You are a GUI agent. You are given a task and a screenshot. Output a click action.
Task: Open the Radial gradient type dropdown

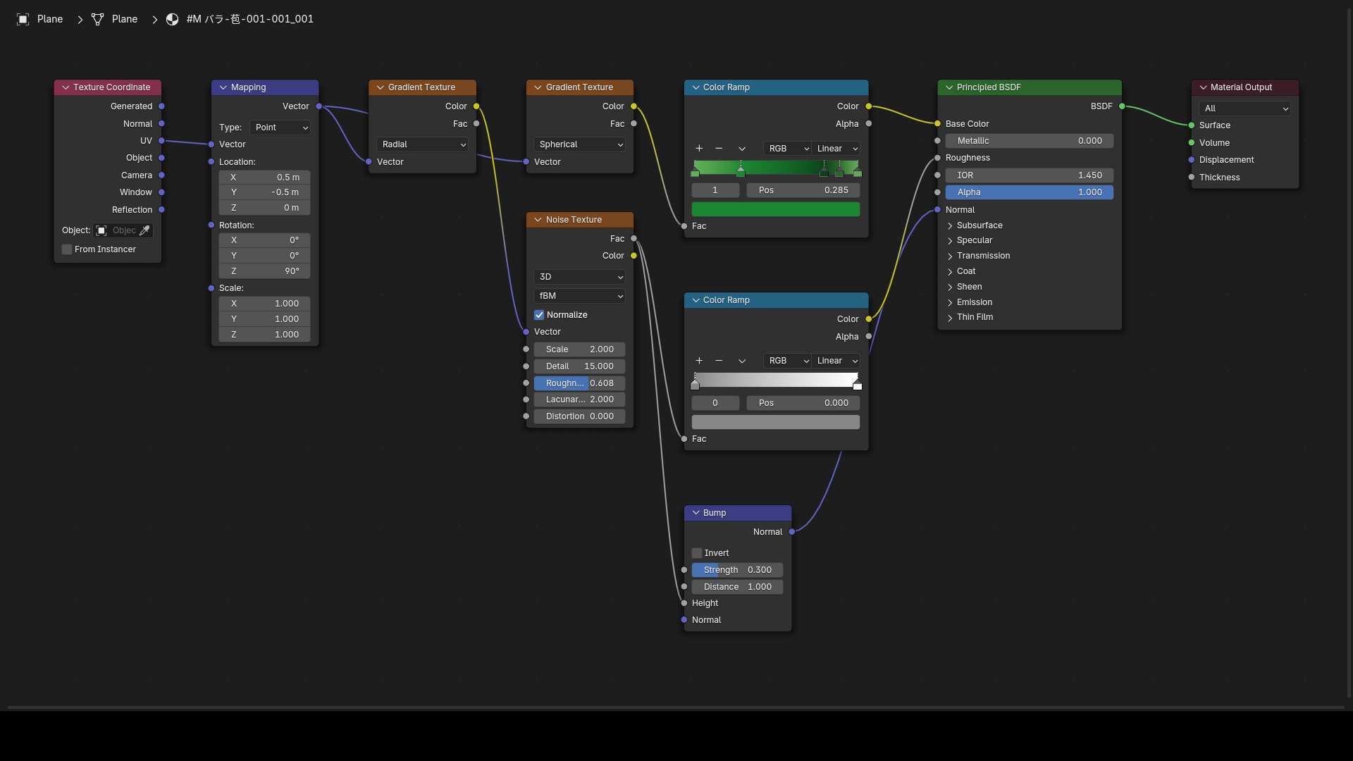tap(423, 144)
